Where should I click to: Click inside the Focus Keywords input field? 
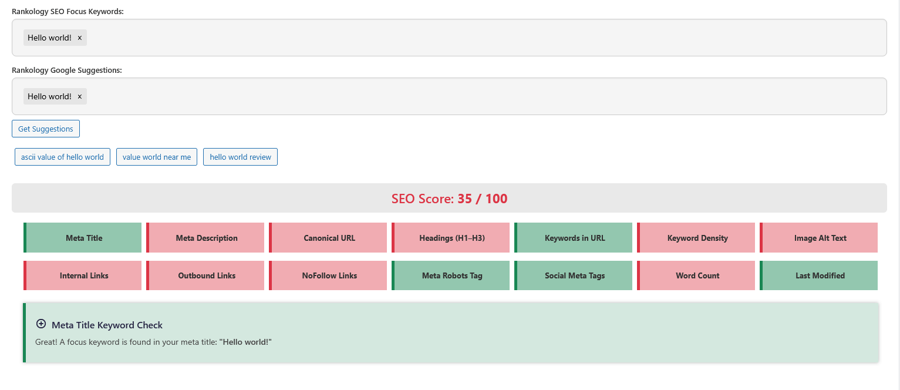470,38
